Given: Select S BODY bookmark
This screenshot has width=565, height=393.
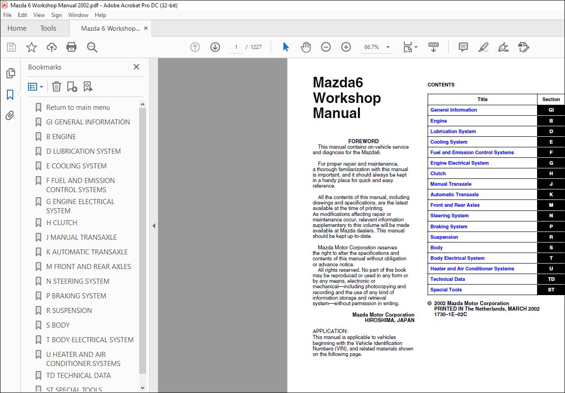Looking at the screenshot, I should click(x=58, y=325).
